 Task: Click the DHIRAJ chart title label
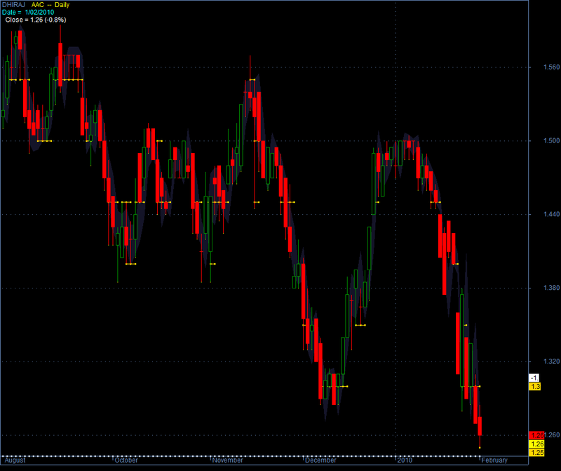pos(13,5)
